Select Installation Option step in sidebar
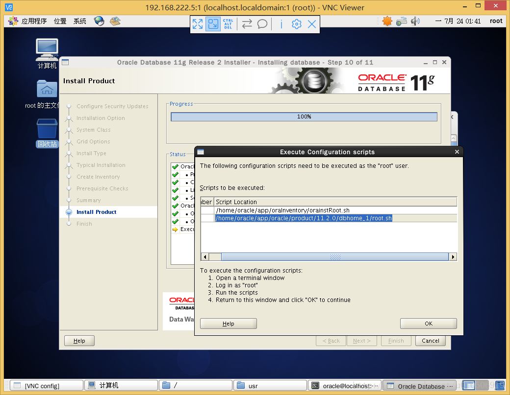The height and width of the screenshot is (395, 510). coord(101,118)
